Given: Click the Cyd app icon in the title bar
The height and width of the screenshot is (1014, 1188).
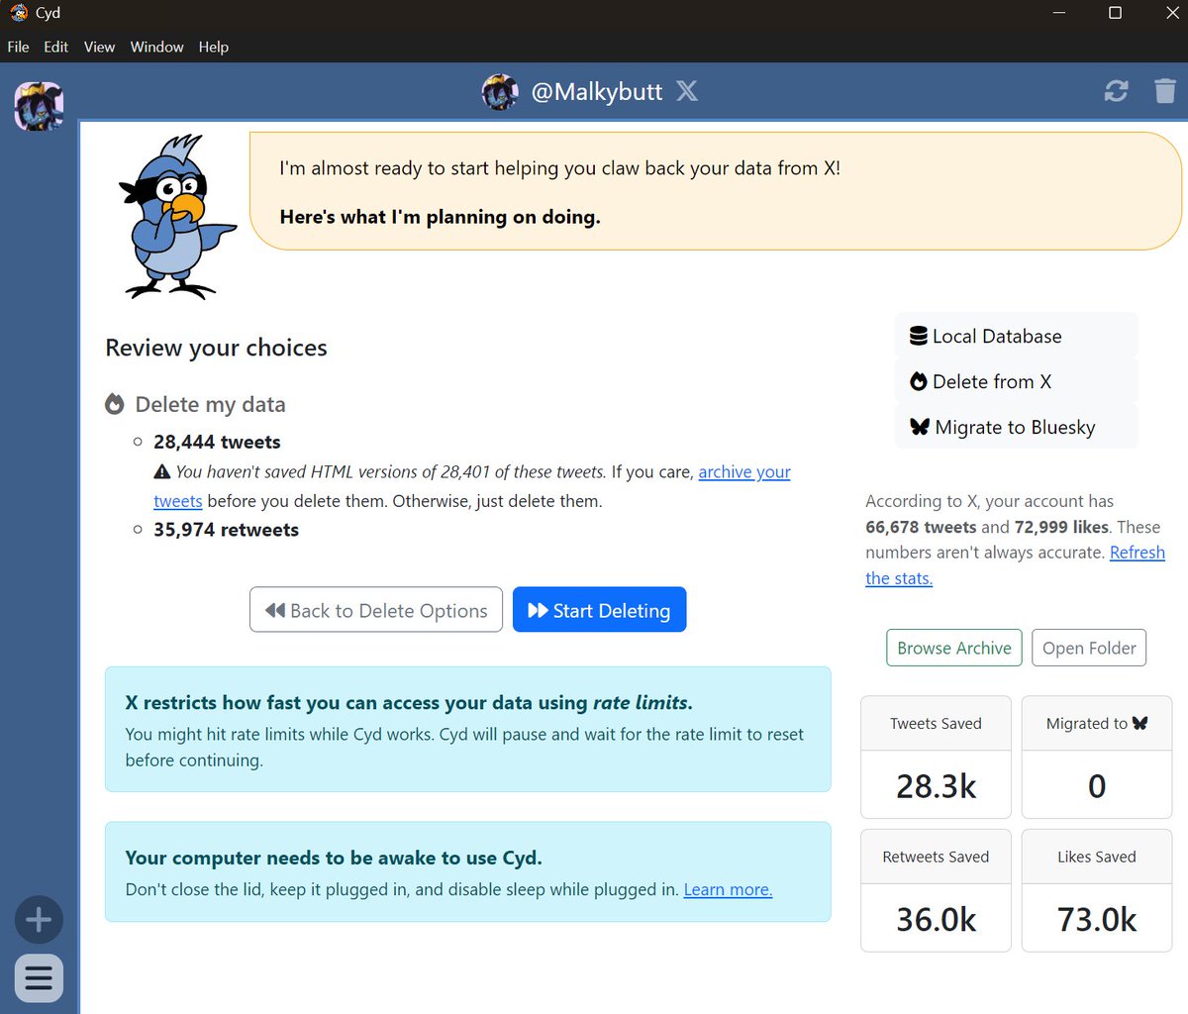Looking at the screenshot, I should 19,13.
